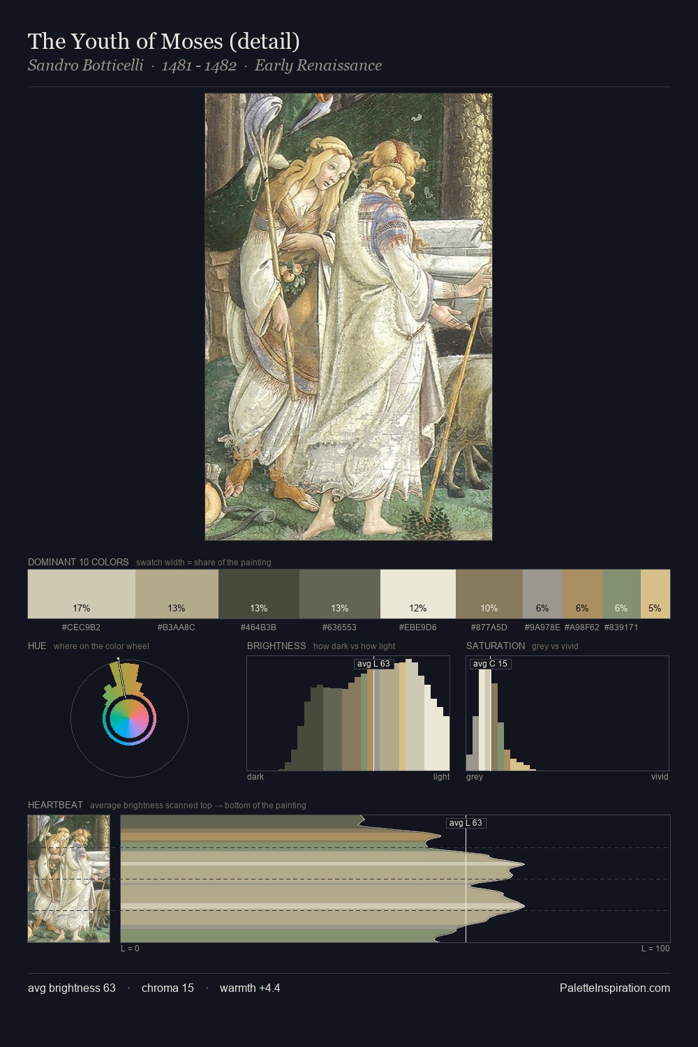Click the avg brightness 63 footer stat
The image size is (698, 1047).
72,988
